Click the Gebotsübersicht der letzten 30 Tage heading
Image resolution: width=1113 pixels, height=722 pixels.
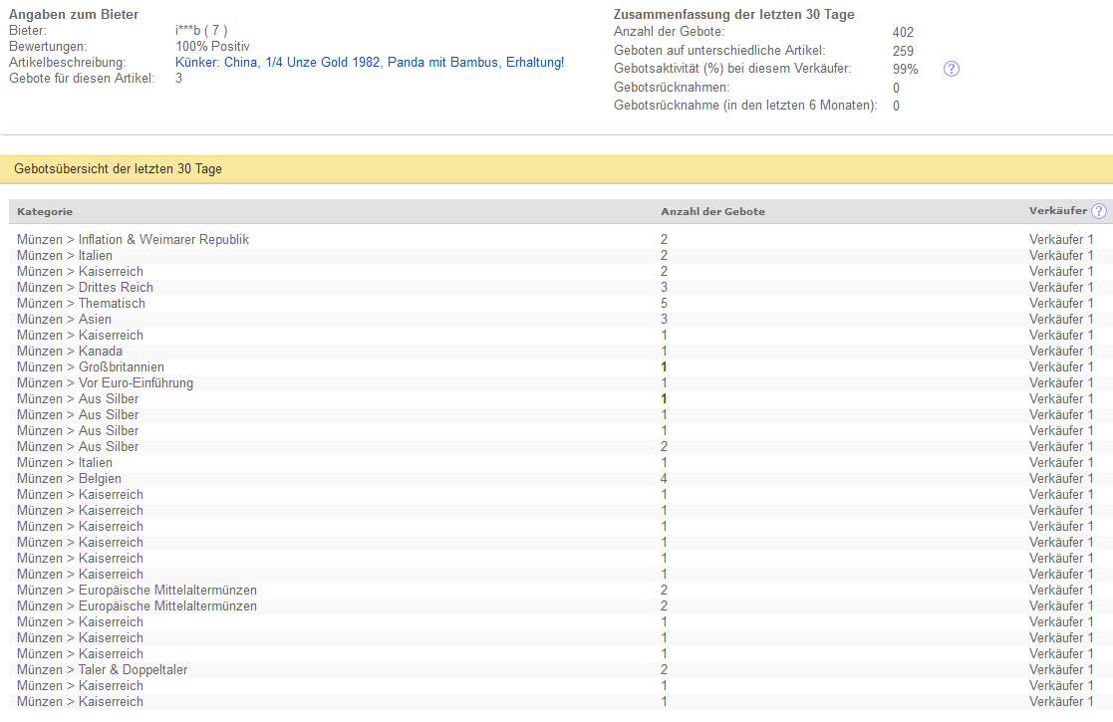click(x=118, y=169)
